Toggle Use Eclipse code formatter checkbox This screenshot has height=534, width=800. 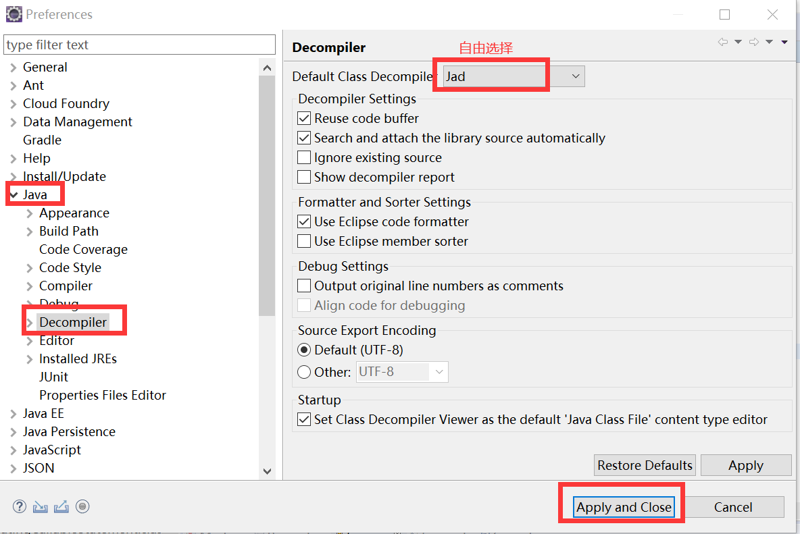[304, 221]
